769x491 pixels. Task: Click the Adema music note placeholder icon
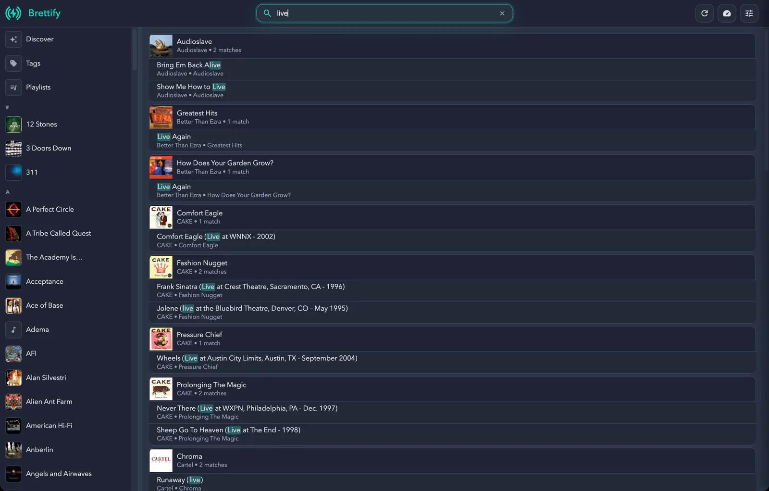click(13, 330)
